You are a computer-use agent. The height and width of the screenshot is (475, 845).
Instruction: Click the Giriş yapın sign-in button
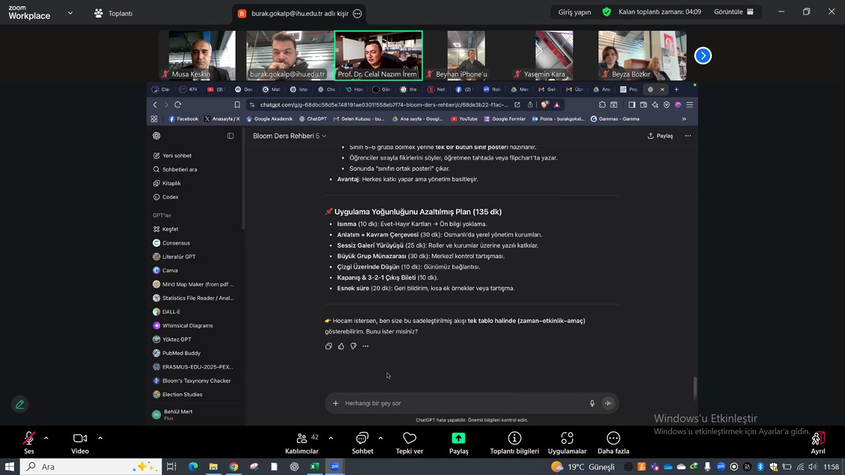coord(574,12)
